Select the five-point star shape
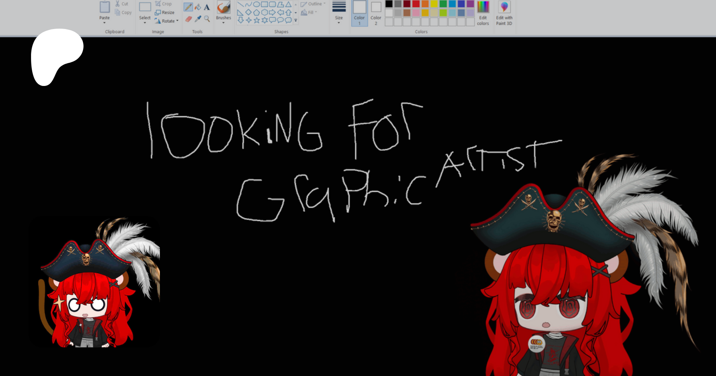The width and height of the screenshot is (716, 376). tap(257, 20)
